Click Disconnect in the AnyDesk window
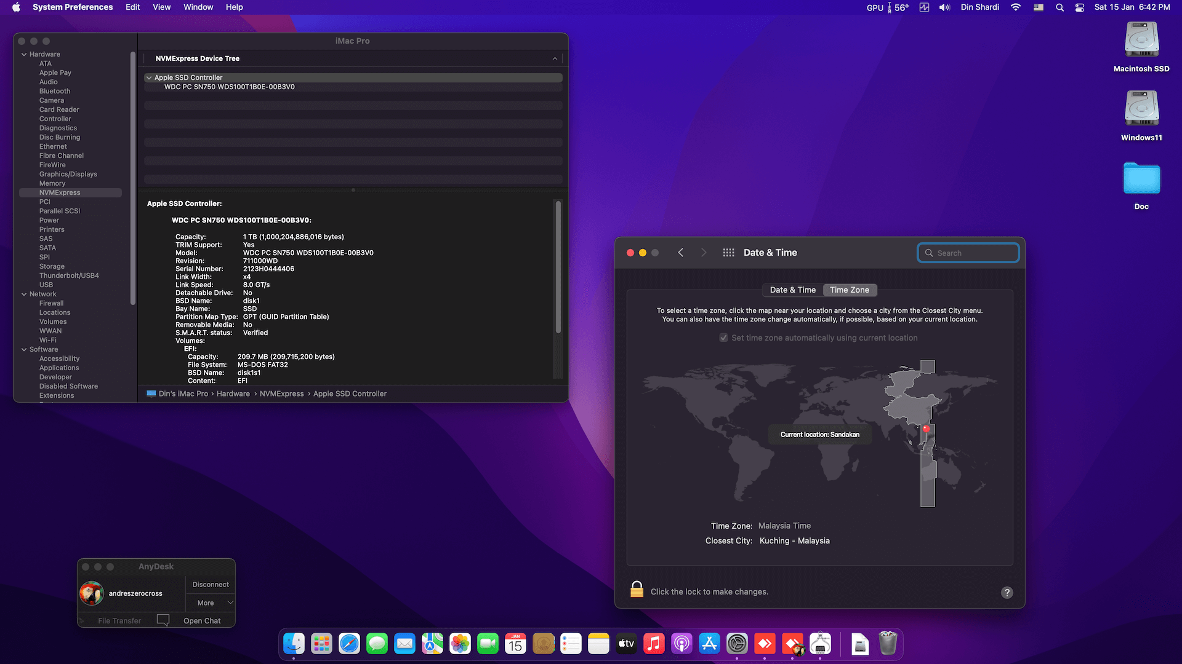Viewport: 1182px width, 664px height. (211, 585)
